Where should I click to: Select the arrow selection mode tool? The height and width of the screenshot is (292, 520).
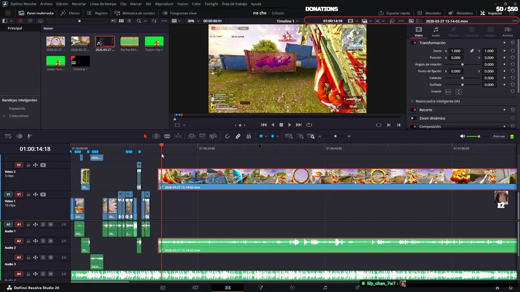(145, 136)
